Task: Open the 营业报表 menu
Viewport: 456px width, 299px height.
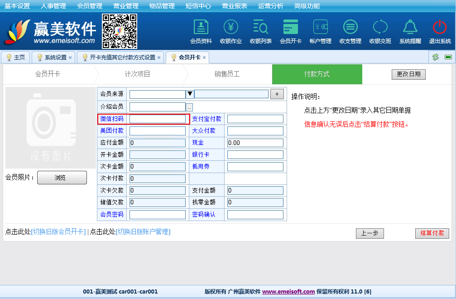Action: tap(235, 6)
